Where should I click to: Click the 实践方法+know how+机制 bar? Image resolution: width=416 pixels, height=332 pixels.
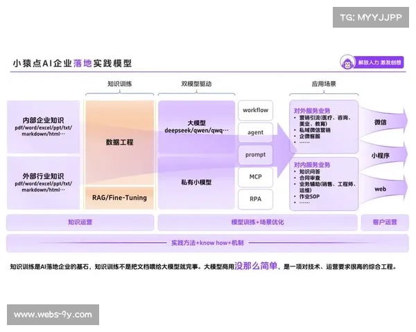pos(207,243)
